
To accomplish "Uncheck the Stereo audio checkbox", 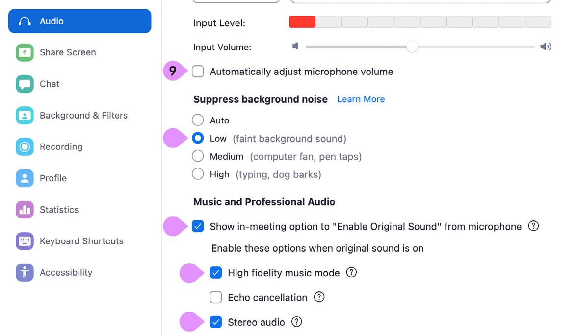I will pos(216,322).
